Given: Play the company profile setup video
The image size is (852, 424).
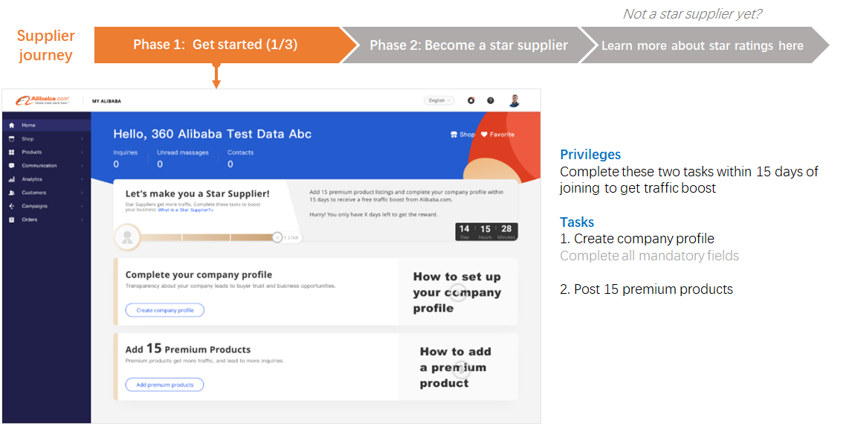Looking at the screenshot, I should tap(458, 292).
